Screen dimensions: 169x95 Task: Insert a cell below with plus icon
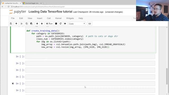(16, 23)
